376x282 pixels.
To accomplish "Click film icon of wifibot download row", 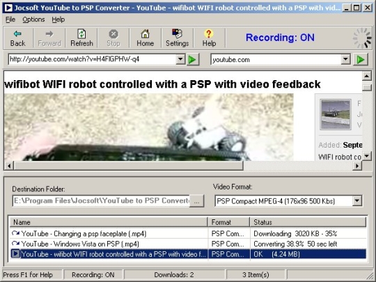I will point(15,254).
